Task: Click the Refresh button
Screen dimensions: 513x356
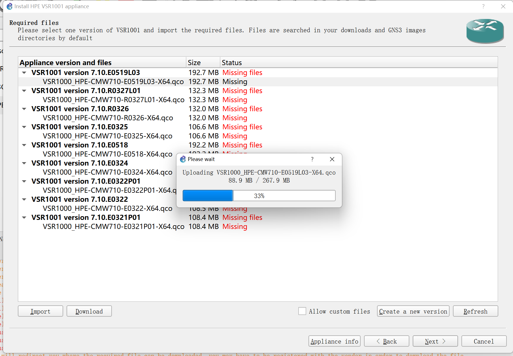Action: 476,311
